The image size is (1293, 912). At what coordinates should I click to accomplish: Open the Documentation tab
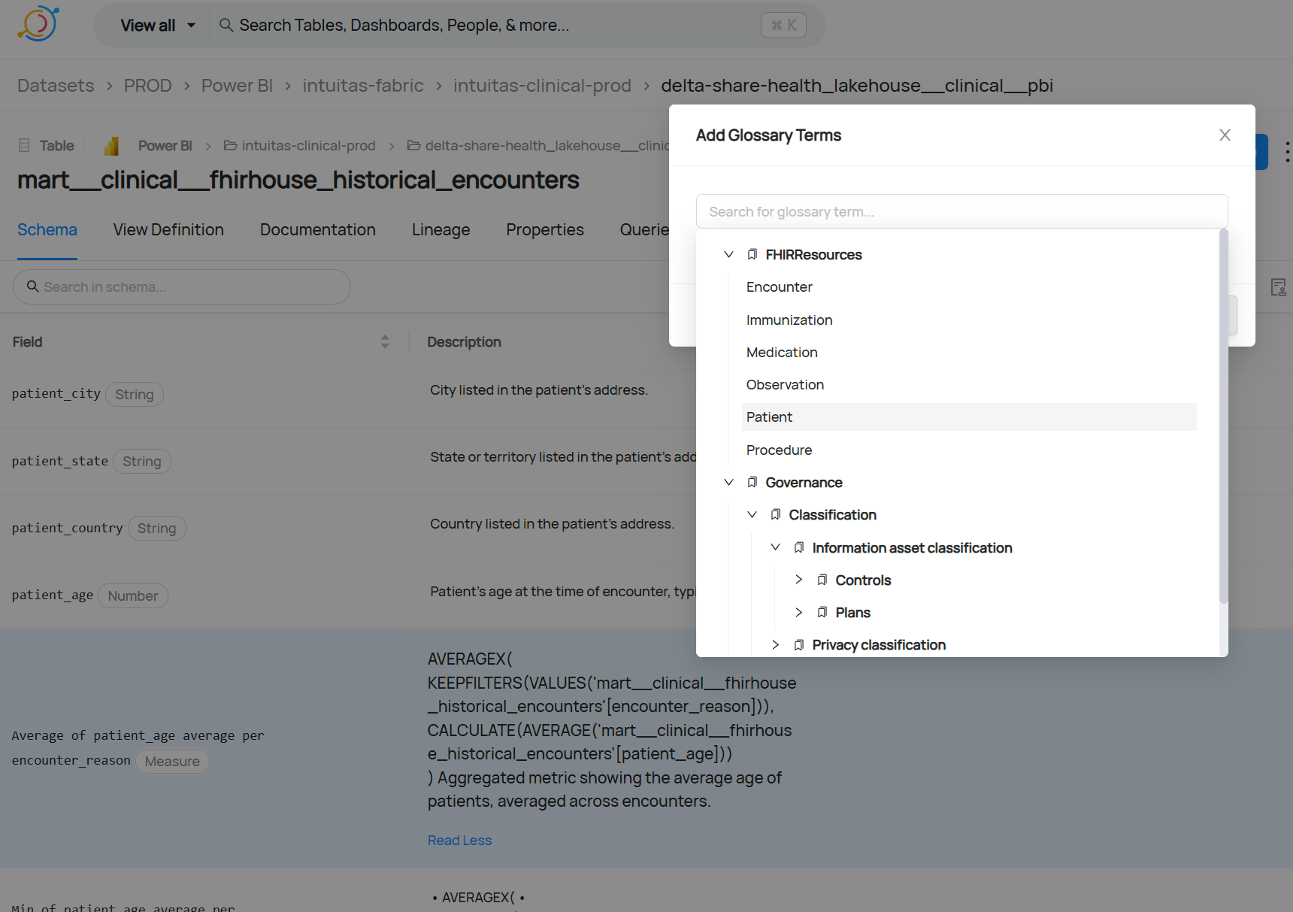(317, 230)
